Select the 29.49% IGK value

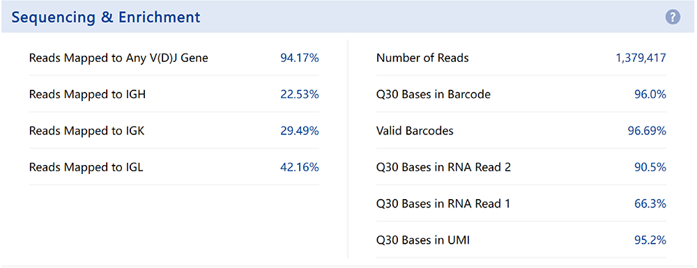(300, 131)
